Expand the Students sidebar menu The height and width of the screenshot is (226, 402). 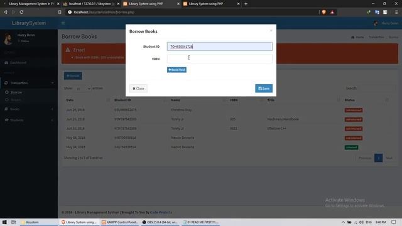tap(29, 120)
